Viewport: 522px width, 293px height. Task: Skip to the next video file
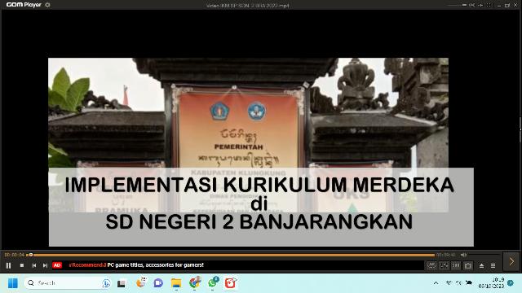point(45,265)
